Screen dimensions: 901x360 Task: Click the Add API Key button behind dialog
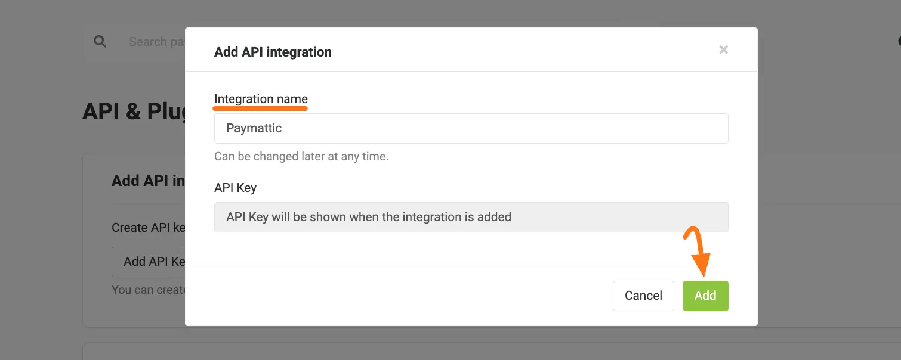[150, 262]
